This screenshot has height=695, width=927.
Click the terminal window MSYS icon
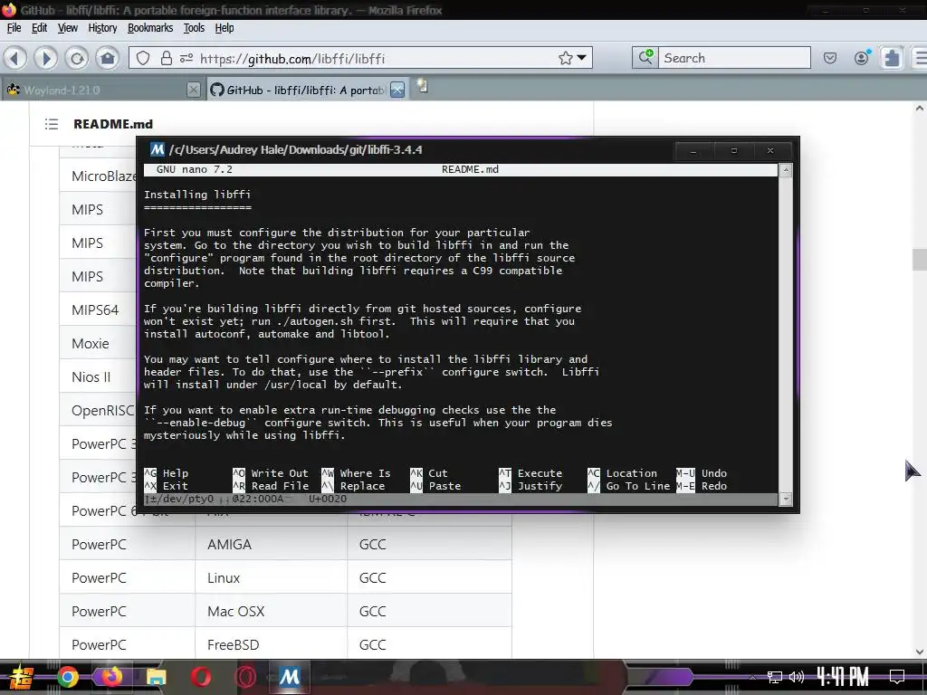pos(158,149)
